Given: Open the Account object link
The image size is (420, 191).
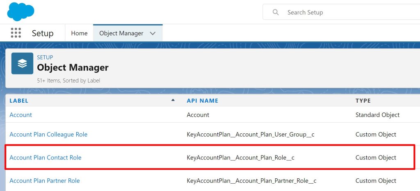Looking at the screenshot, I should coord(21,115).
